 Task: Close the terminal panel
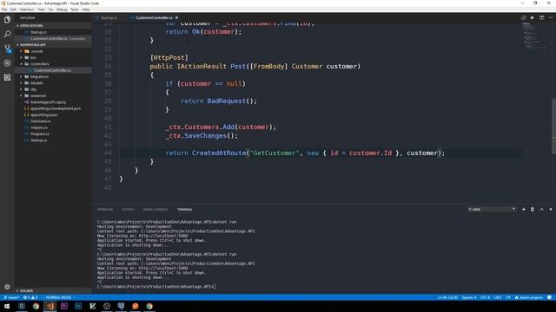click(x=551, y=210)
